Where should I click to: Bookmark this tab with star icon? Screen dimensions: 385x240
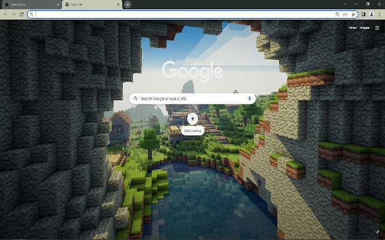[353, 14]
